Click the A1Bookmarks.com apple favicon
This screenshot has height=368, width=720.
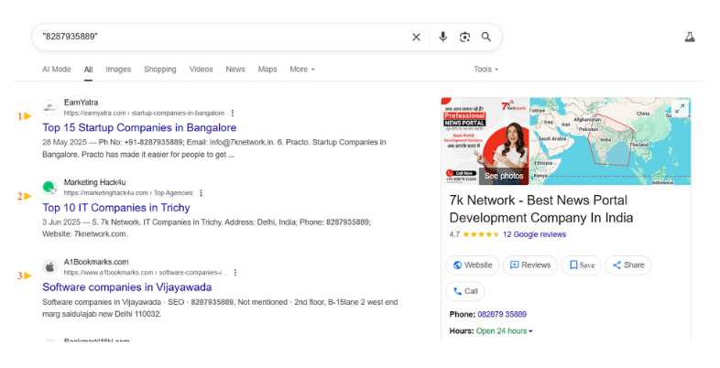click(x=49, y=266)
